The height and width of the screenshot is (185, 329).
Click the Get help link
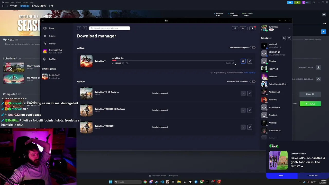[250, 73]
